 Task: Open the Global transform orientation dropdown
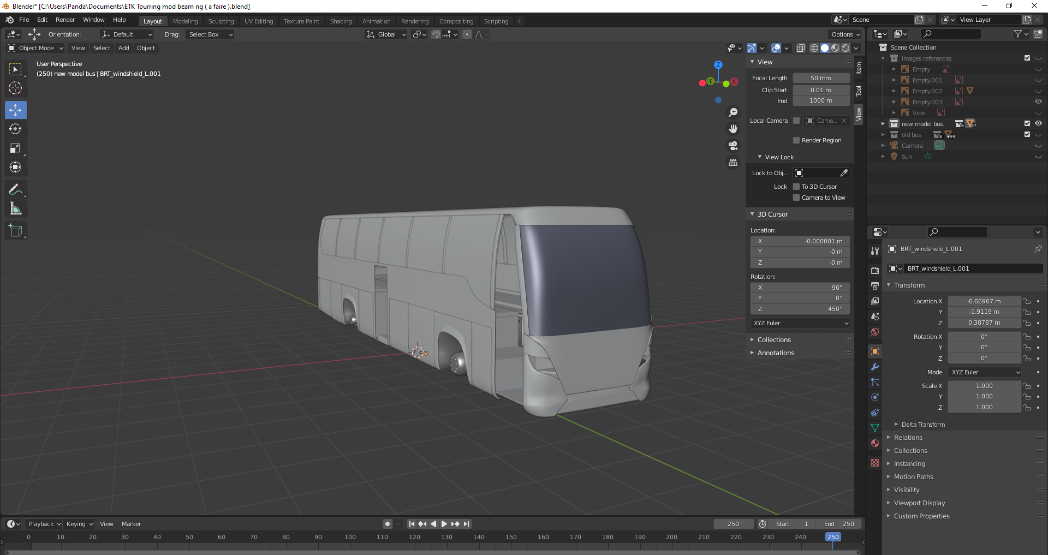click(386, 34)
